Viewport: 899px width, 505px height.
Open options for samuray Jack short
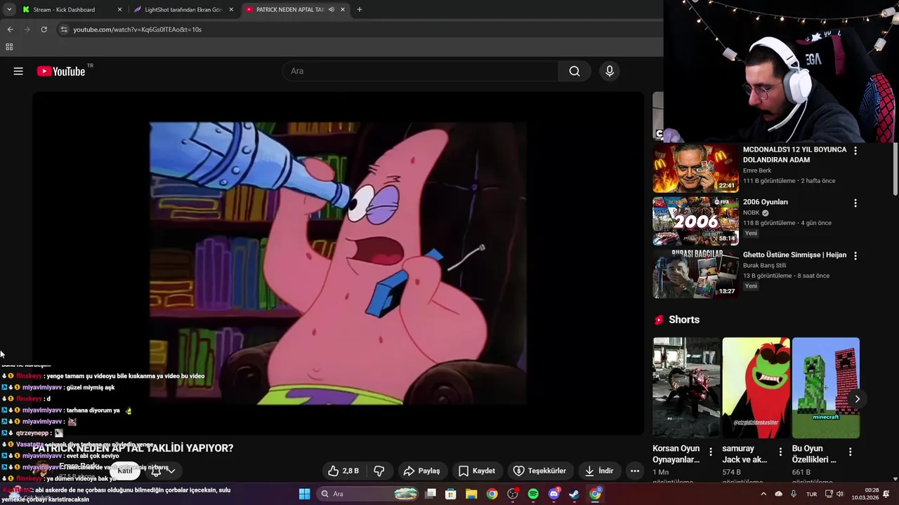click(x=780, y=452)
